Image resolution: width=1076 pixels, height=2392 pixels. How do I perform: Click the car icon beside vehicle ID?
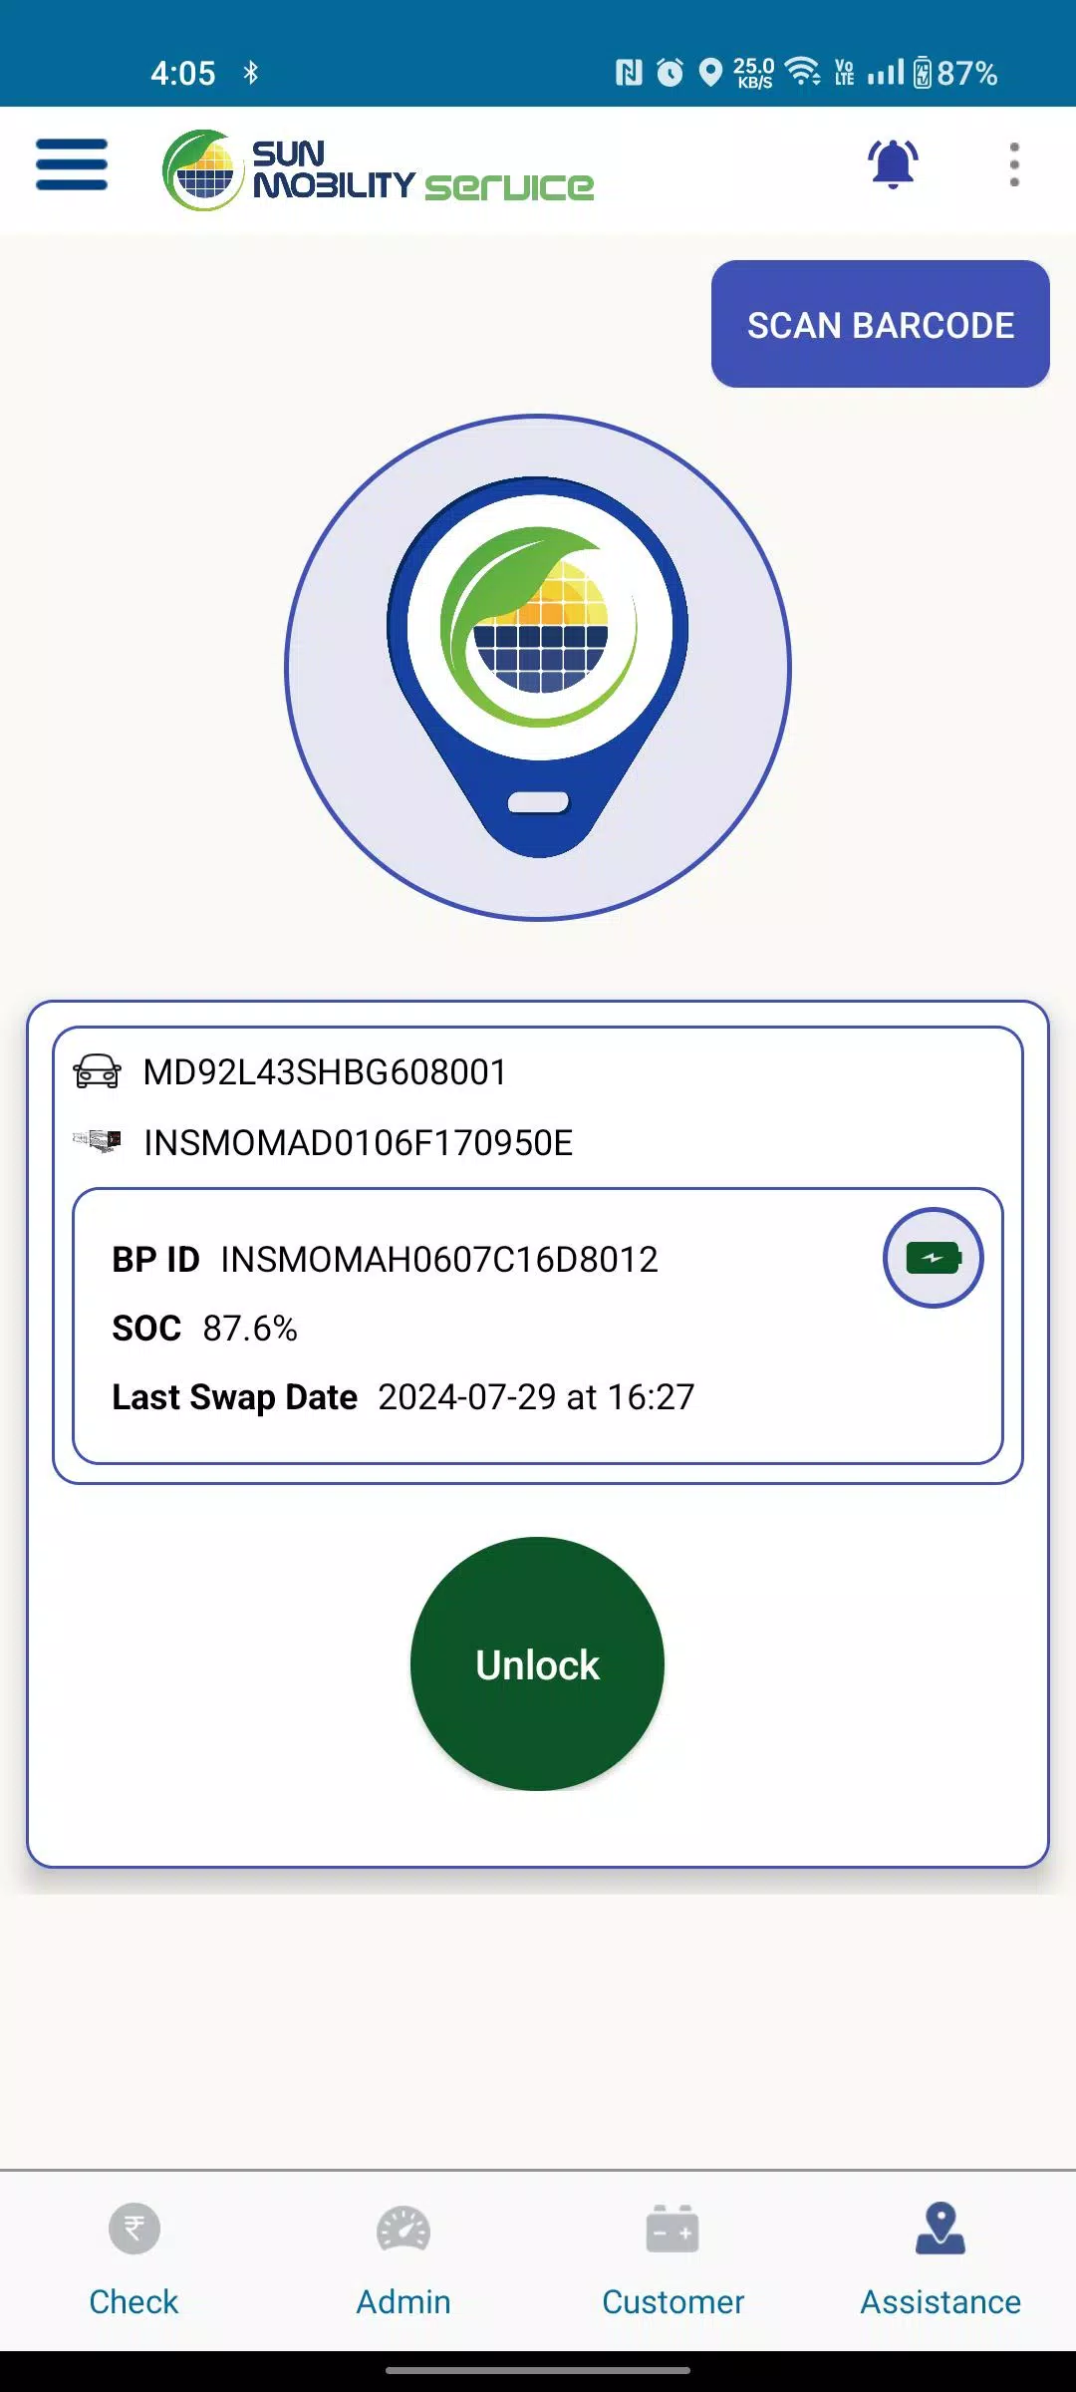[97, 1071]
